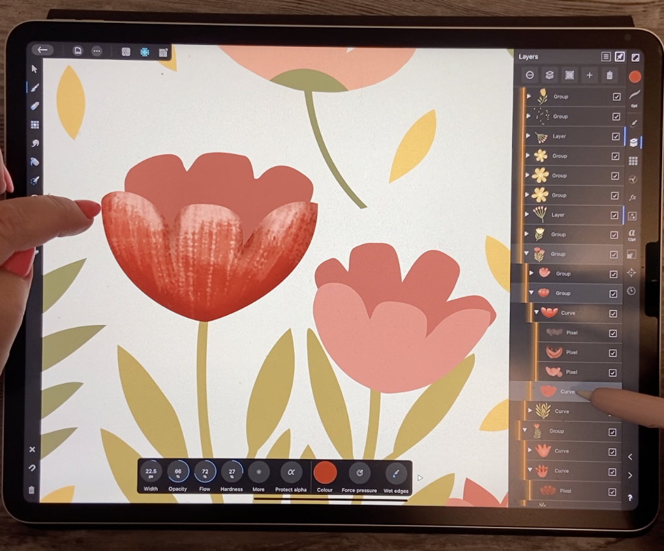The width and height of the screenshot is (664, 551).
Task: Delete layer with Layers panel trash
Action: coord(609,76)
